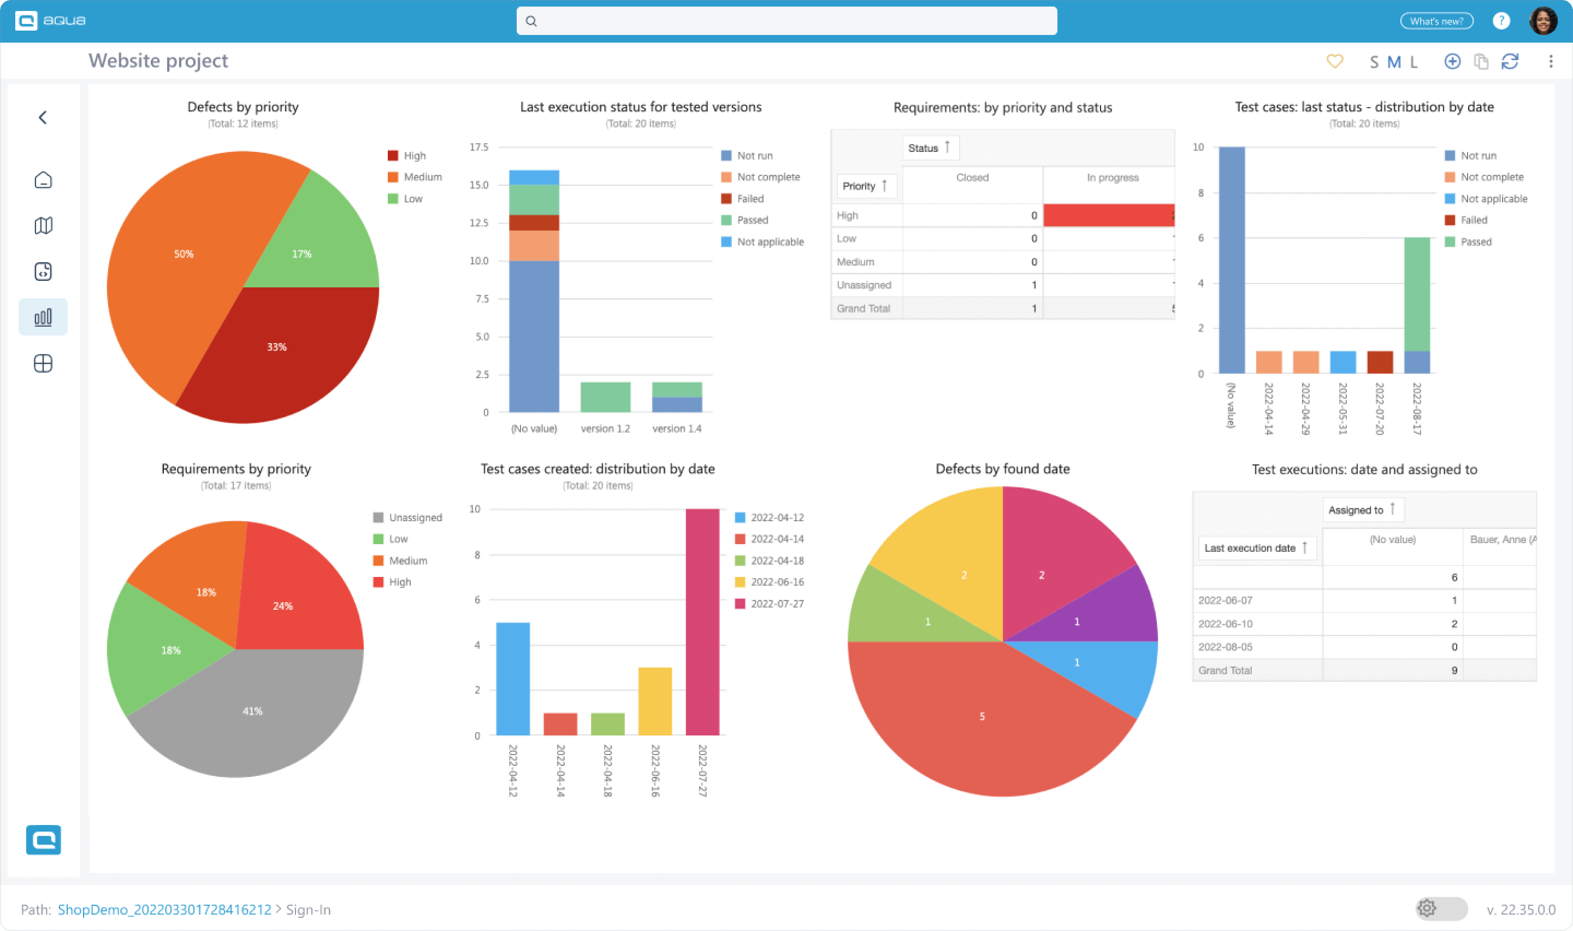The height and width of the screenshot is (931, 1573).
Task: Toggle High legend entry in Defects by priority
Action: click(x=413, y=156)
